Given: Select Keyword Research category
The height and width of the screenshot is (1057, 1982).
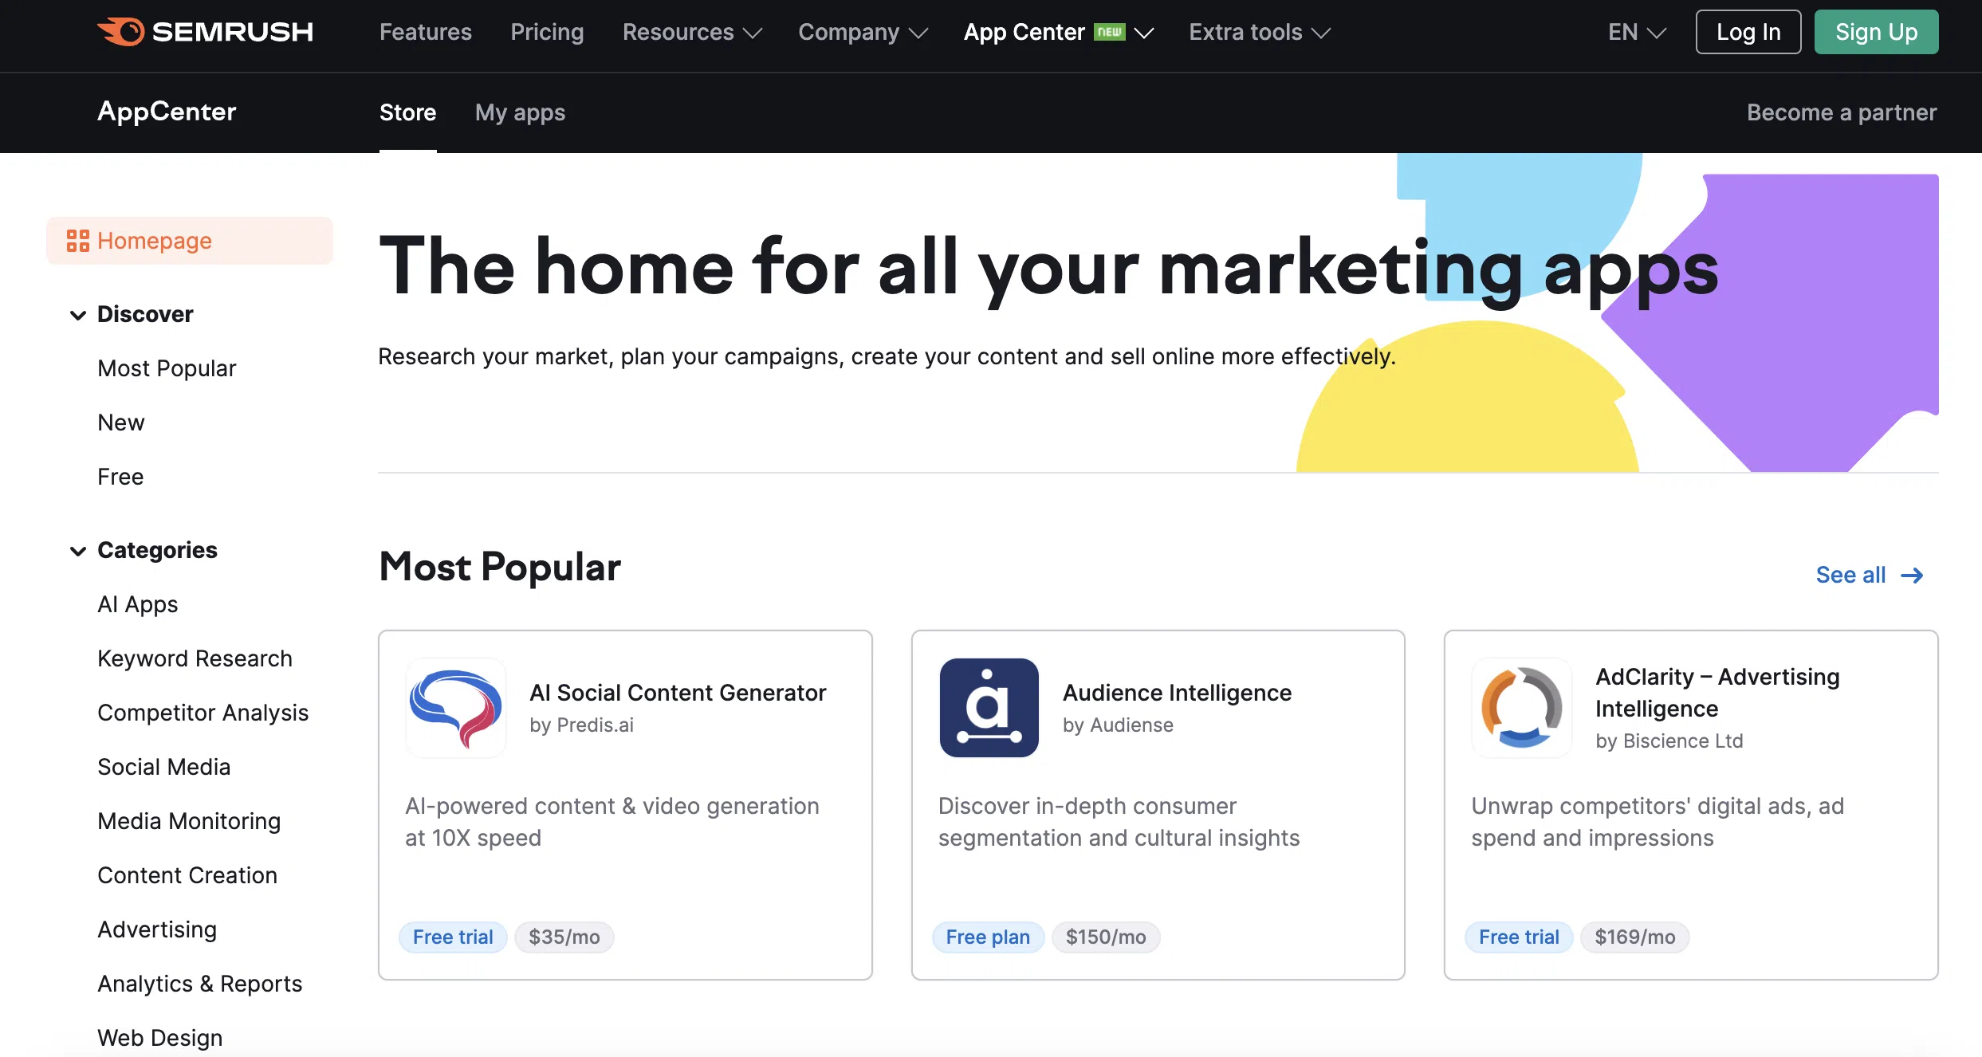Looking at the screenshot, I should coord(194,657).
